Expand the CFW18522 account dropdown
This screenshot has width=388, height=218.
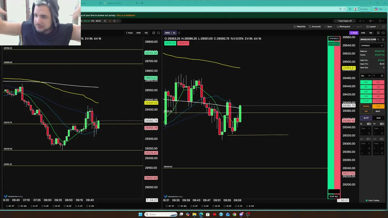coord(372,46)
